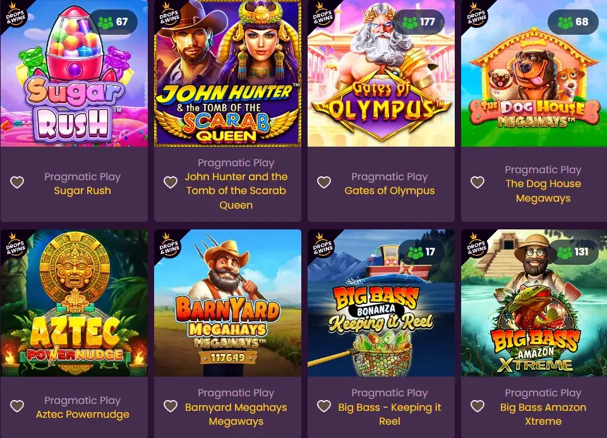Favorite Barnyard Megahays Megaways via heart
Viewport: 607px width, 438px height.
tap(171, 406)
